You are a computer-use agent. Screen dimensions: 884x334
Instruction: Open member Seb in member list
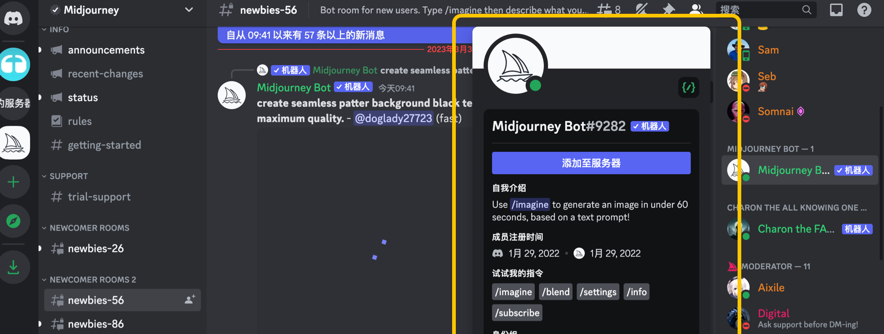pos(800,81)
